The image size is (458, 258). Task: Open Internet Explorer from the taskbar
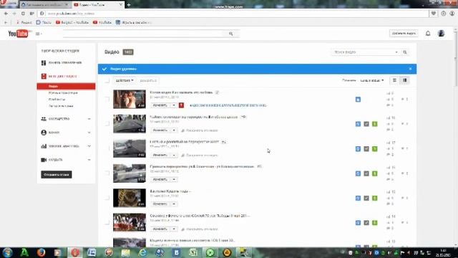click(x=143, y=252)
